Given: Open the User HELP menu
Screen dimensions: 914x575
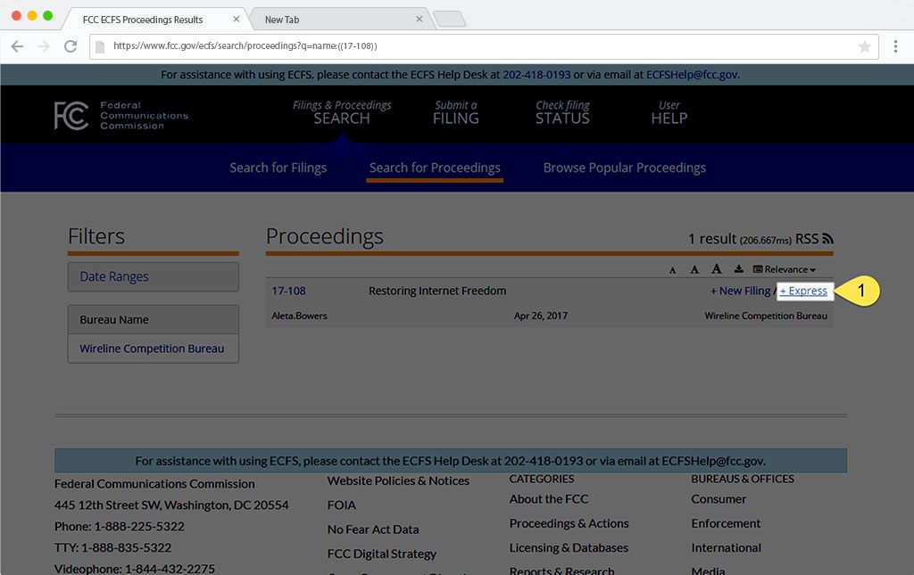Looking at the screenshot, I should tap(669, 112).
